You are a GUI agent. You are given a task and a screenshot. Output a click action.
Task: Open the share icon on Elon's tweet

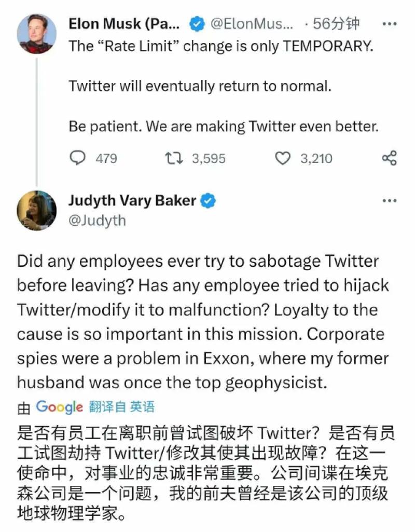389,158
